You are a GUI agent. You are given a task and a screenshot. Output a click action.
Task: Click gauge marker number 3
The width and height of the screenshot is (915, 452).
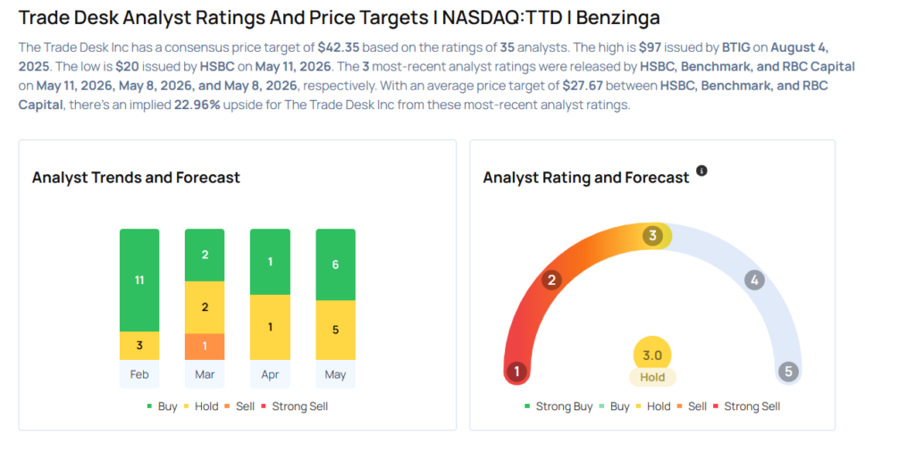(652, 236)
